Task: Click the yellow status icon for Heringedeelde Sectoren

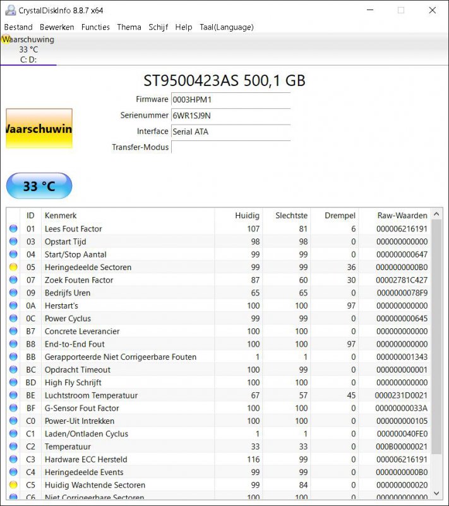Action: [x=13, y=268]
